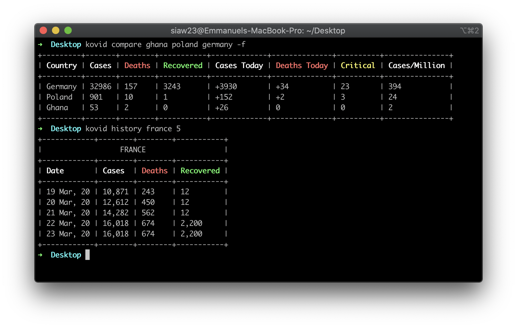Click France deaths value 450
The image size is (517, 328).
[148, 202]
